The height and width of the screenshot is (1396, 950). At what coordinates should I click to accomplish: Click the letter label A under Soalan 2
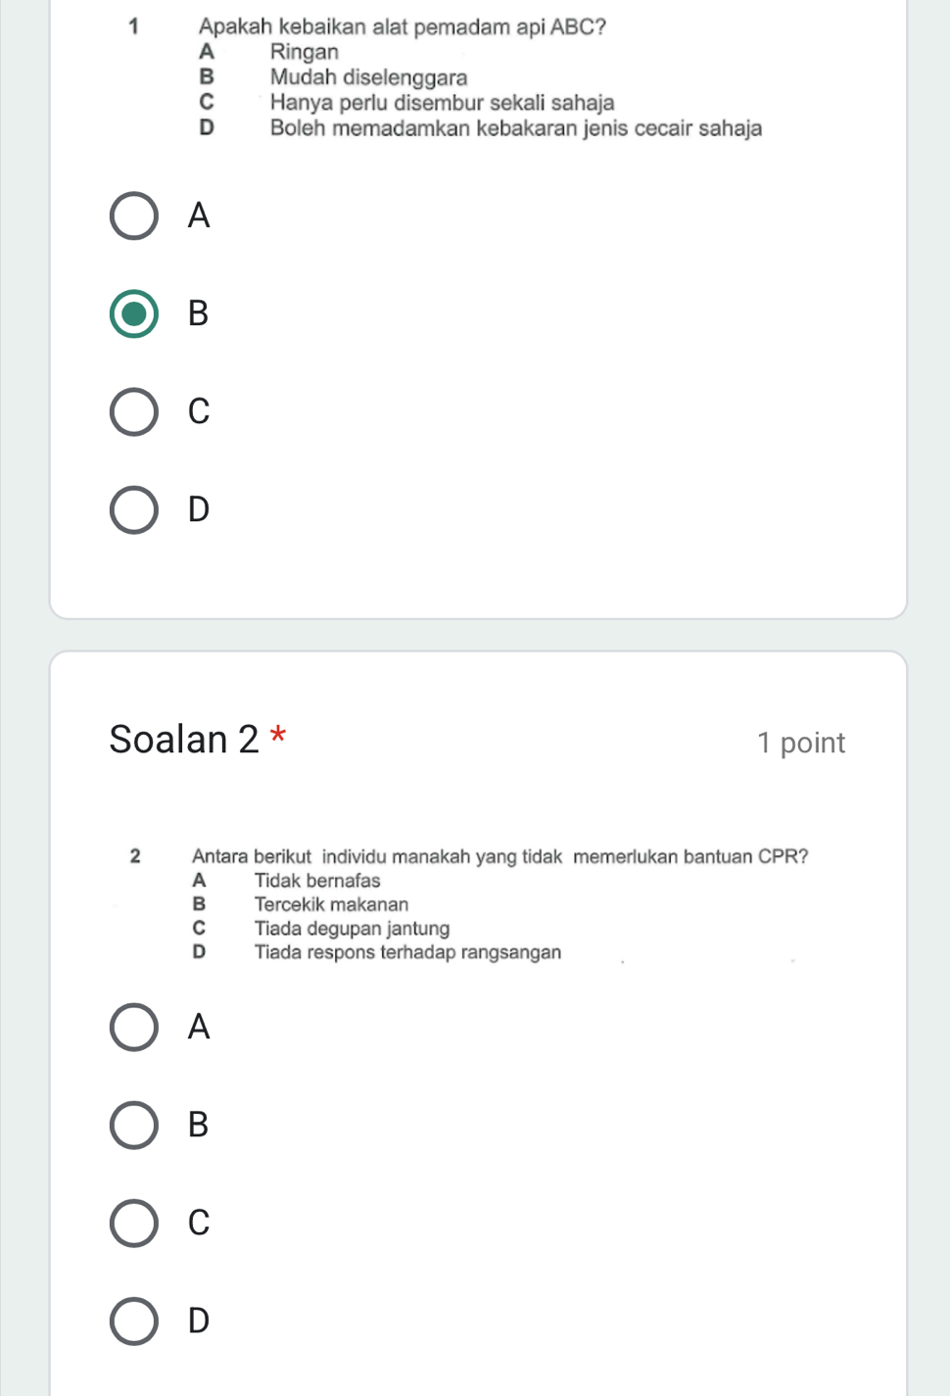click(x=199, y=1027)
